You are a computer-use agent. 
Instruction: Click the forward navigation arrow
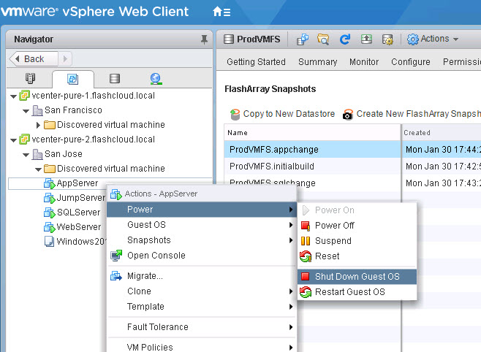tap(65, 59)
